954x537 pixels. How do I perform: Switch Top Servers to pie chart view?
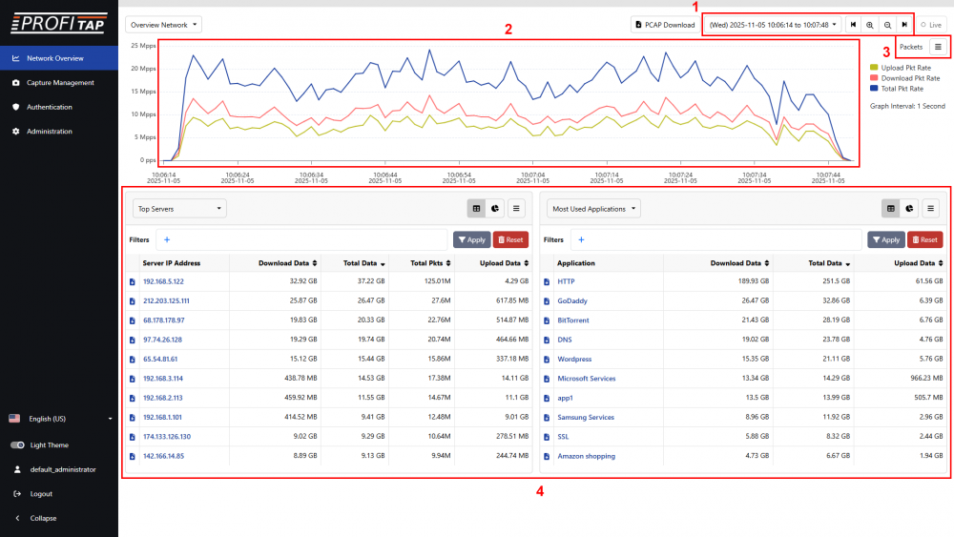point(496,208)
